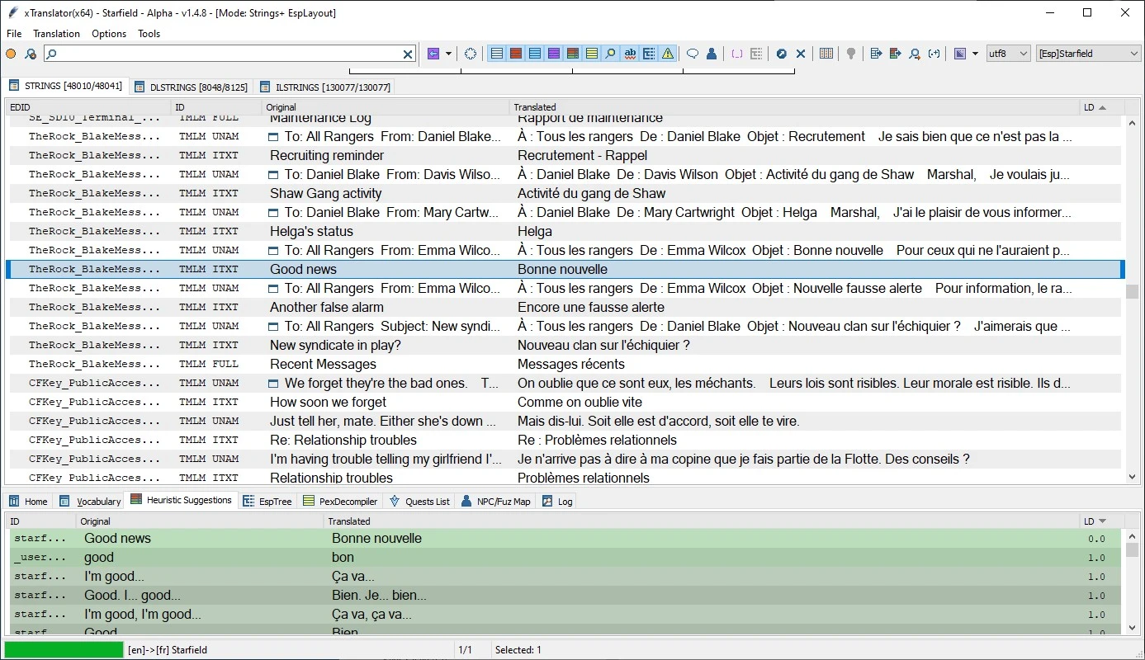
Task: Click the purple brackets icon
Action: pos(737,54)
